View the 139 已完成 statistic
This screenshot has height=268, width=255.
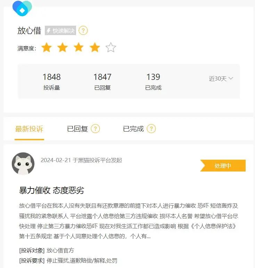(153, 82)
